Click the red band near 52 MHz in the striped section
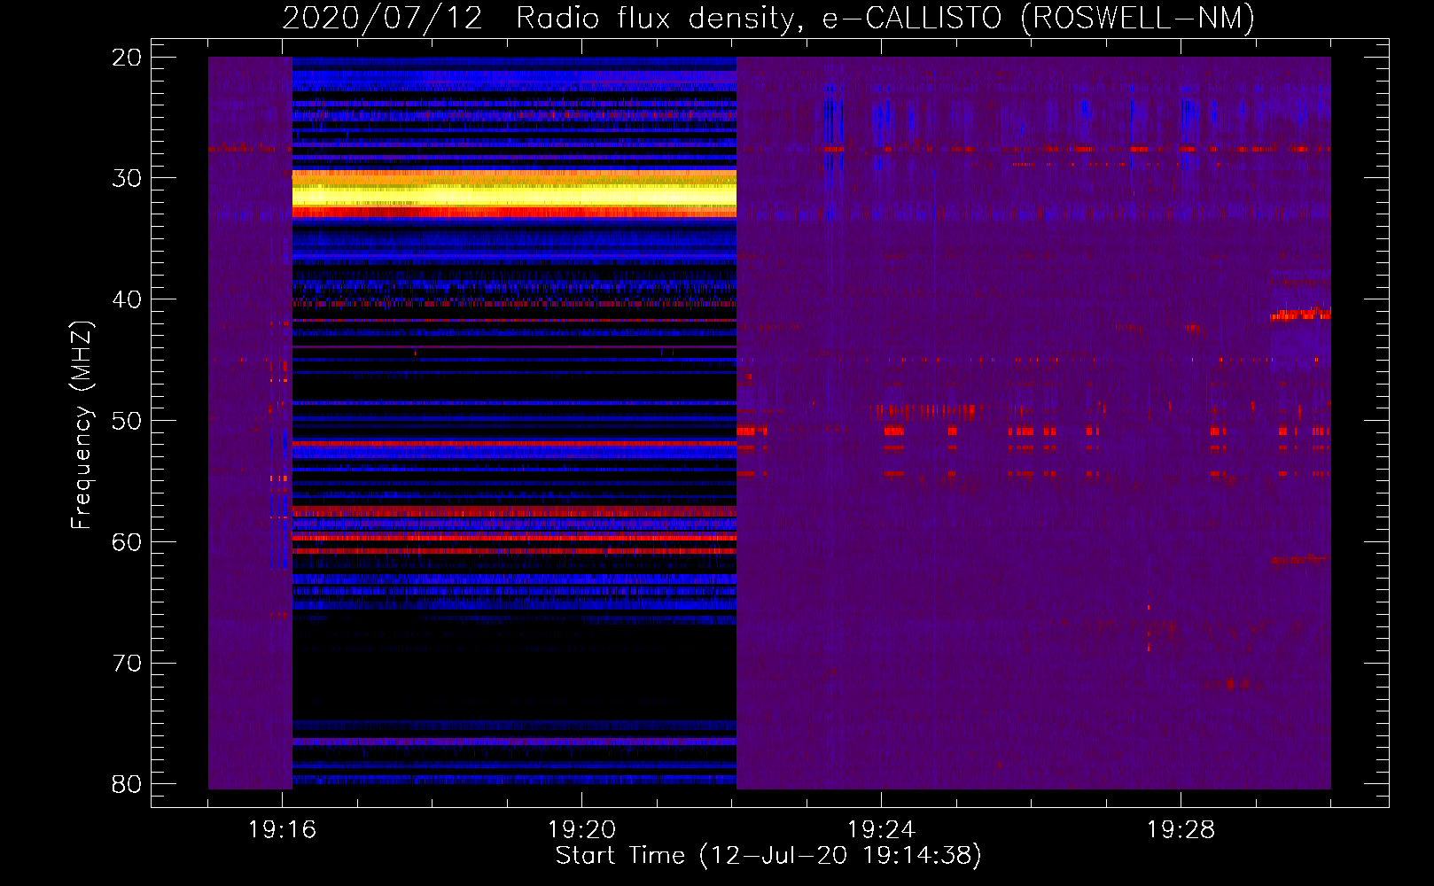The width and height of the screenshot is (1434, 886). click(514, 443)
